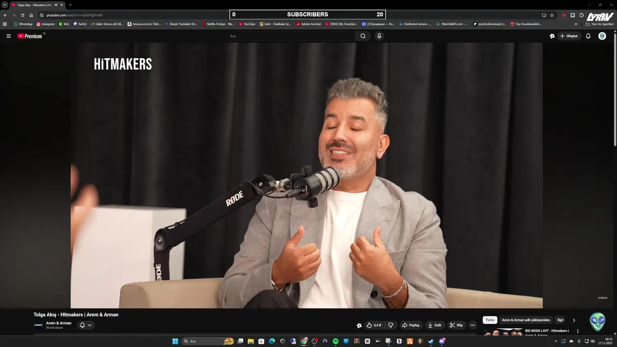Open the tab search dropdown arrow
This screenshot has width=617, height=347.
point(5,5)
